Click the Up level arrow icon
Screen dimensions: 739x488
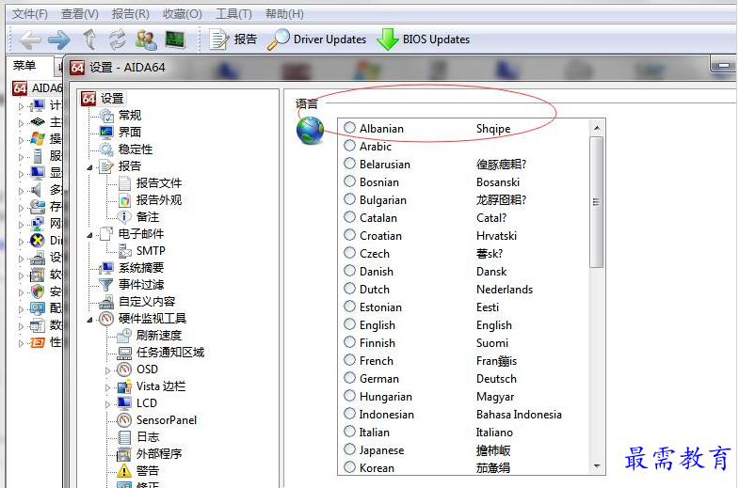coord(89,39)
